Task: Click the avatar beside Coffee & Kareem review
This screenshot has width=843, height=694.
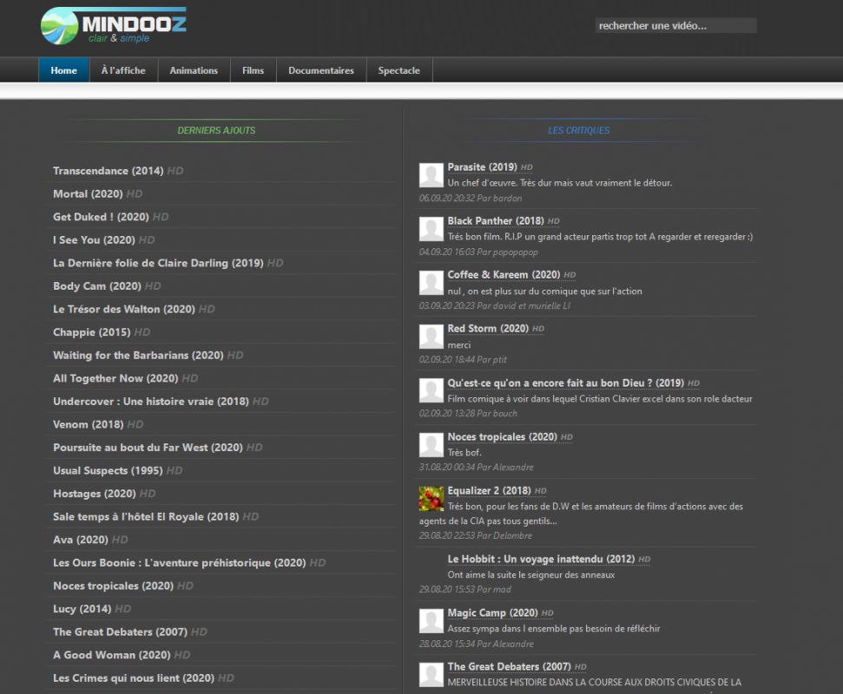Action: [x=431, y=283]
